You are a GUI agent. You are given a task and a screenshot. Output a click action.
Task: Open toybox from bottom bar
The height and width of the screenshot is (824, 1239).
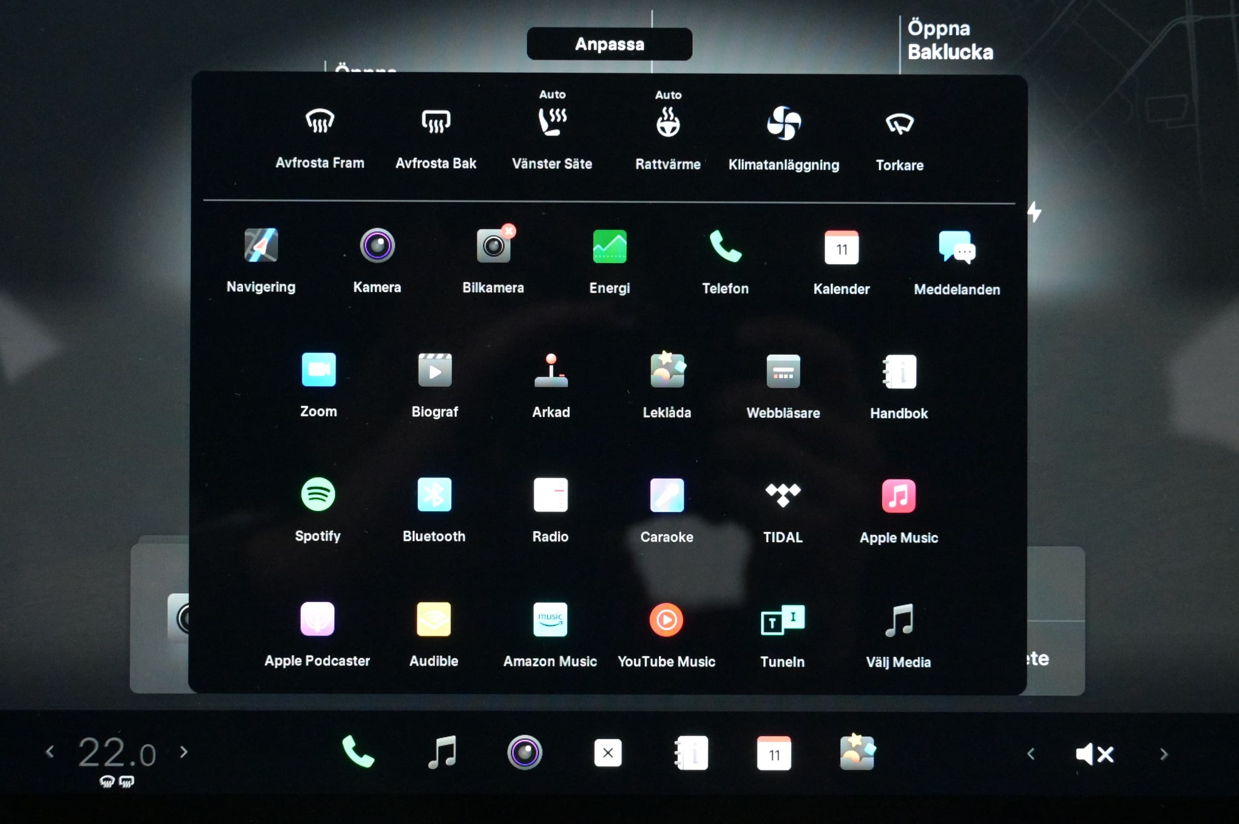point(857,753)
